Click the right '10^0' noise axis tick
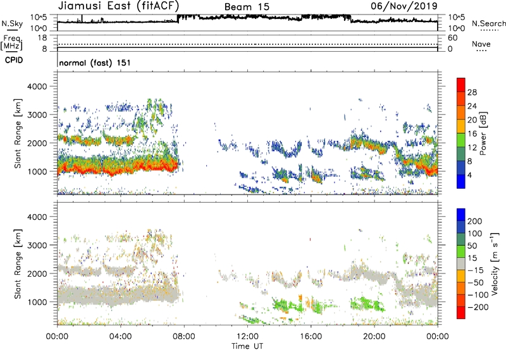Screen dimensions: 506x350 click(456, 28)
